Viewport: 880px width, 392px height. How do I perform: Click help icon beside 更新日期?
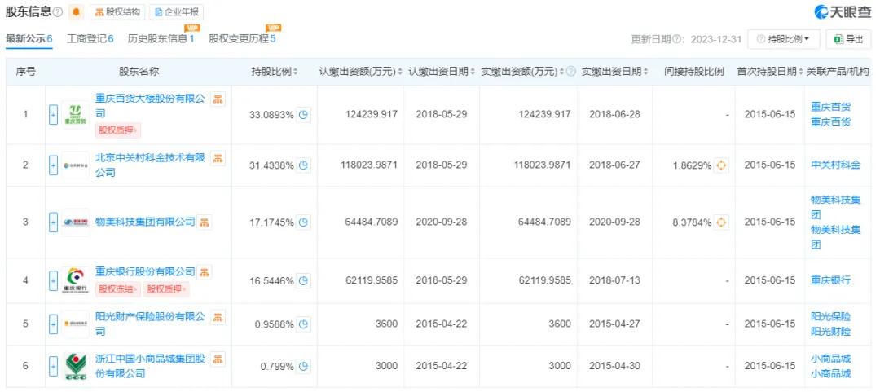677,39
